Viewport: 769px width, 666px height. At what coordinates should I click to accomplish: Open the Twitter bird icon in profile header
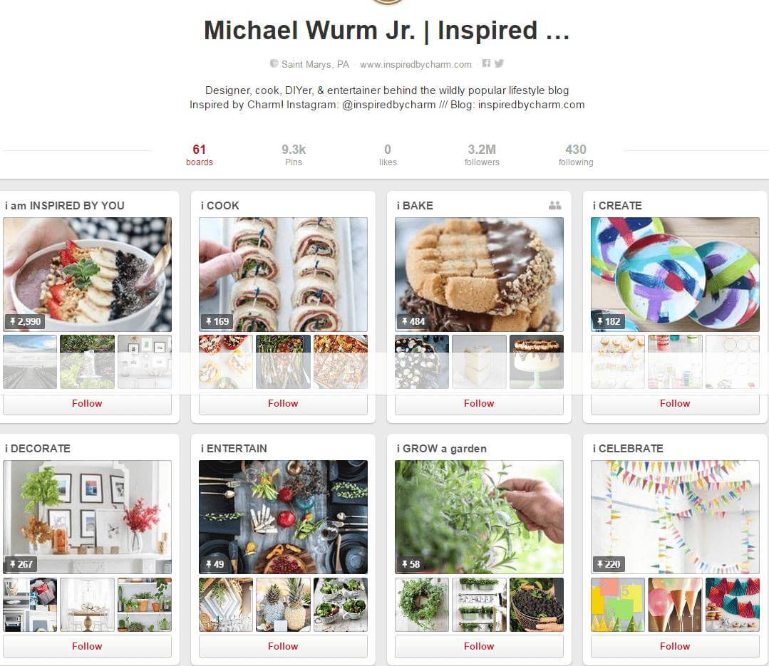click(499, 63)
